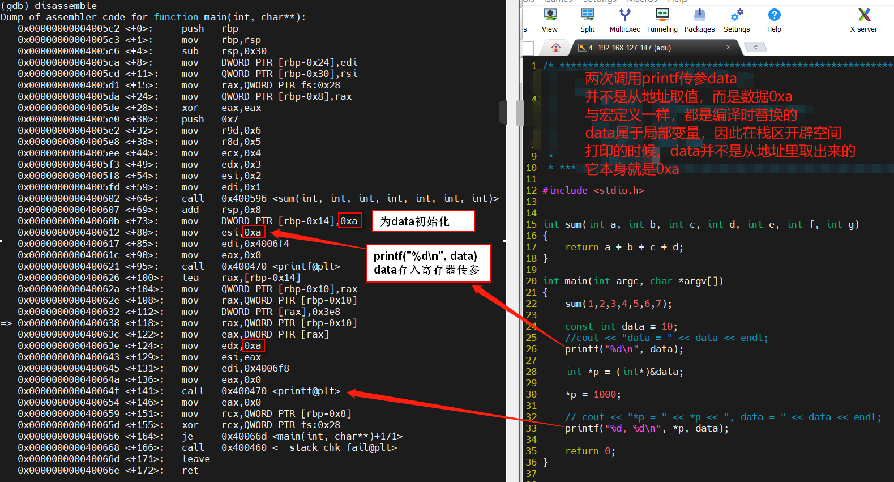The width and height of the screenshot is (894, 482).
Task: Click printf("%d, %d\n", *p, data) line
Action: point(647,428)
